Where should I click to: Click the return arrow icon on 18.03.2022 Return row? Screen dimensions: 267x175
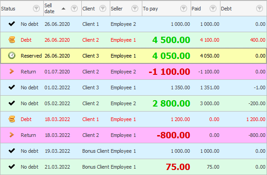[x=12, y=135]
